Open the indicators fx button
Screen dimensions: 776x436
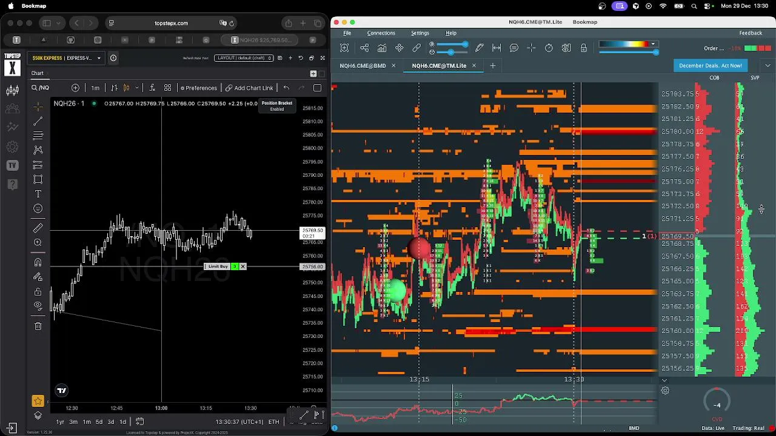pos(152,88)
